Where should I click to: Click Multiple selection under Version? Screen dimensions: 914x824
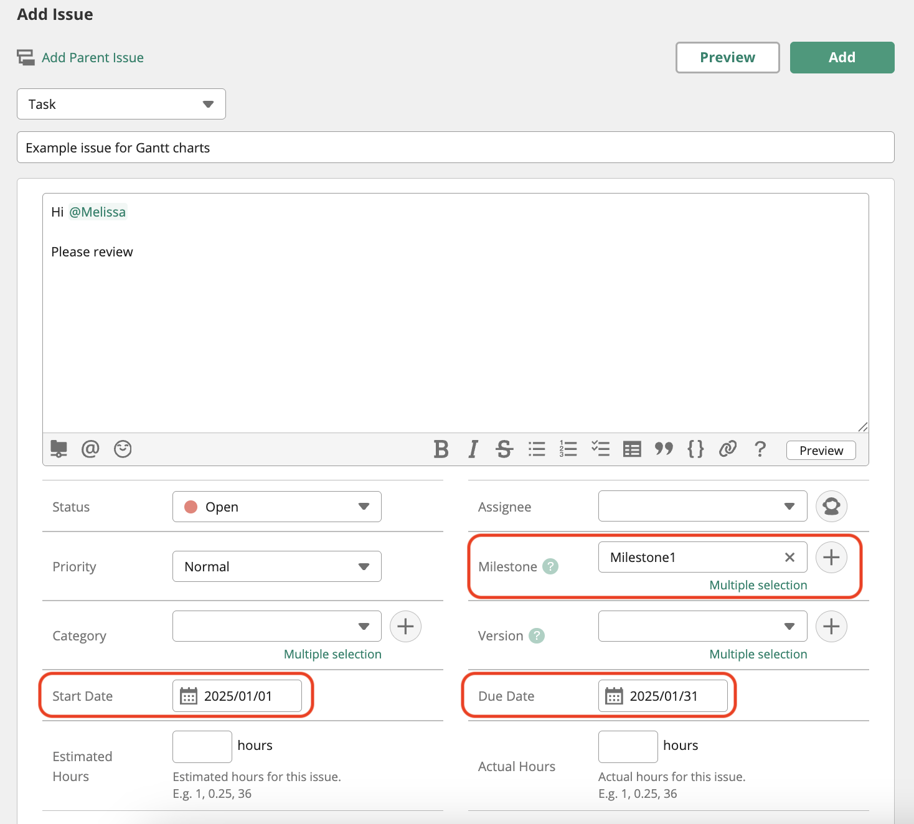pos(758,654)
